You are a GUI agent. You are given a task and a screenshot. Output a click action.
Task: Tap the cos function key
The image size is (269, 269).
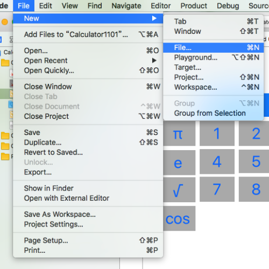point(179,218)
